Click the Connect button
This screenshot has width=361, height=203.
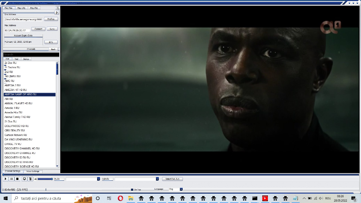pos(38,29)
